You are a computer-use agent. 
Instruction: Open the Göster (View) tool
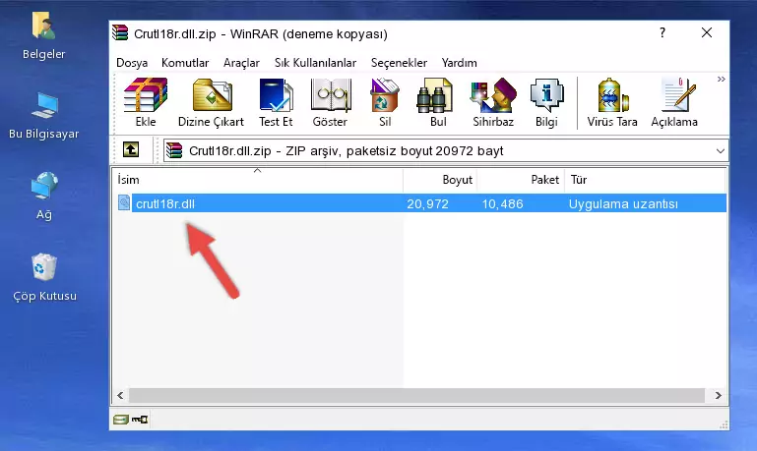pos(330,101)
